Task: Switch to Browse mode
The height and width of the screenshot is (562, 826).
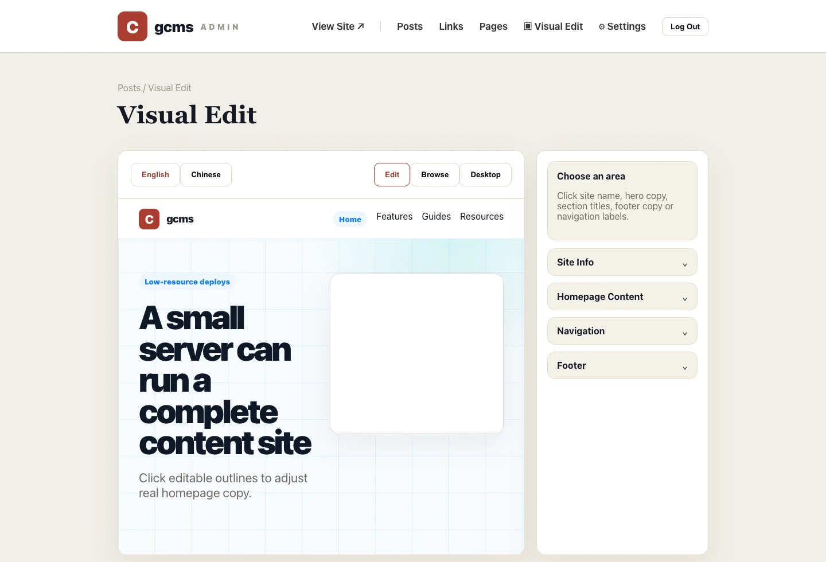Action: (435, 175)
